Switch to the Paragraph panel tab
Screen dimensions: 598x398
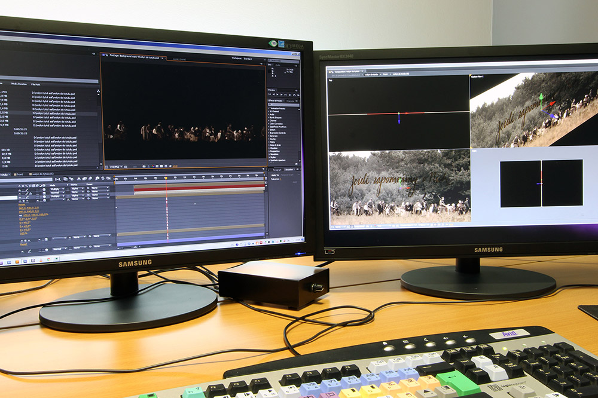click(277, 170)
